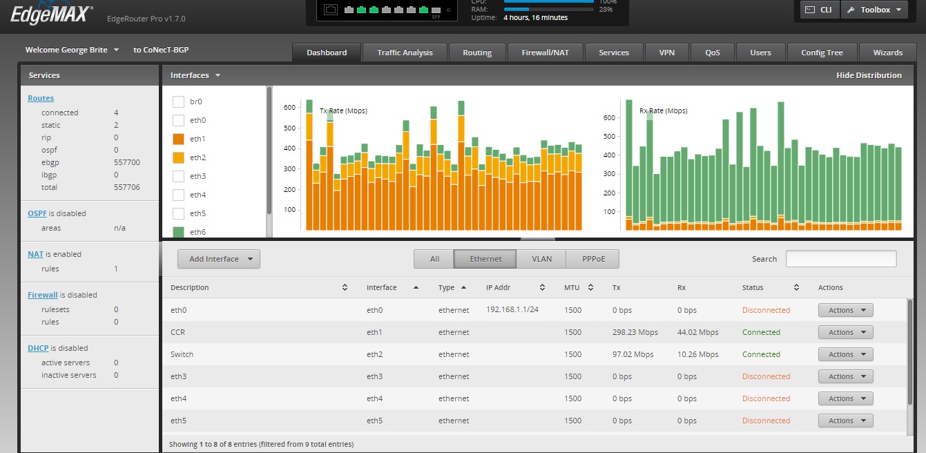Sort by IP Addr column arrows

[543, 287]
